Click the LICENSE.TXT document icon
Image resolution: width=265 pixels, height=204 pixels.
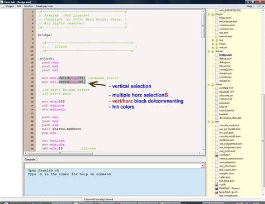point(216,88)
